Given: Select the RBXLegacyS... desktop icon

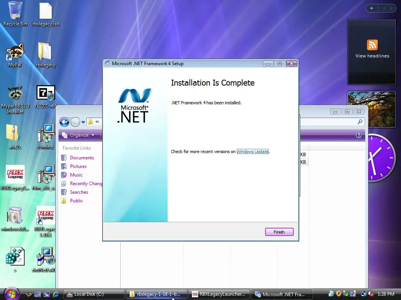Looking at the screenshot, I should click(x=15, y=178).
